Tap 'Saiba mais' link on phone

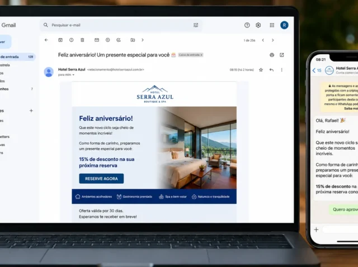[351, 108]
